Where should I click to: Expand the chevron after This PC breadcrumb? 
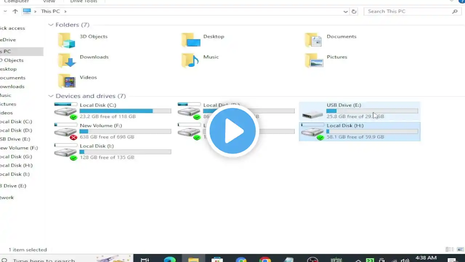point(65,11)
